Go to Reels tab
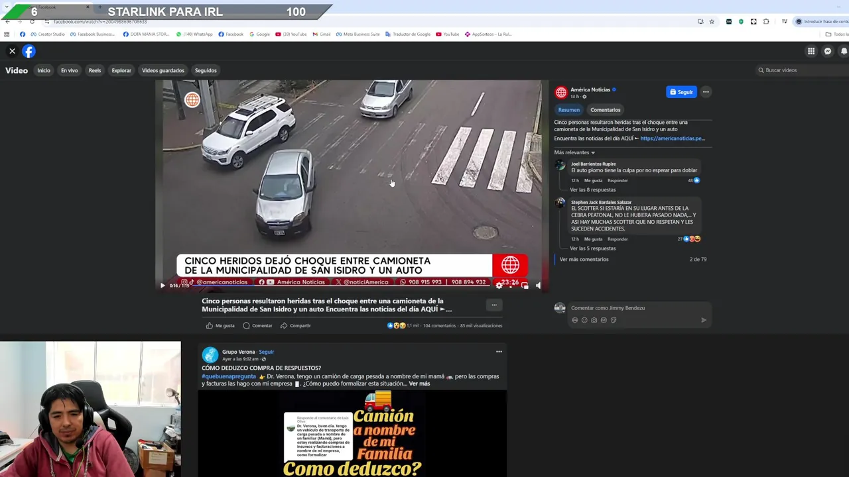 (95, 70)
